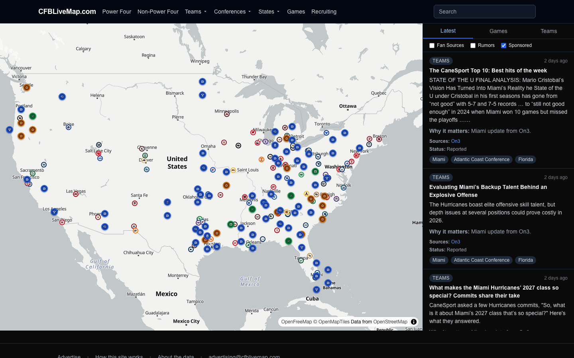Click the Florida tag in Backup Talent story

525,260
